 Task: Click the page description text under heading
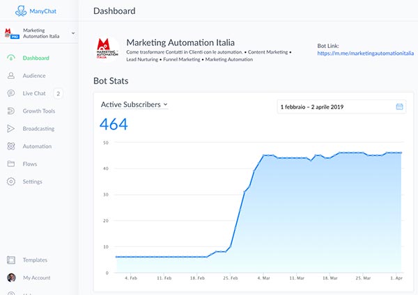click(x=209, y=56)
